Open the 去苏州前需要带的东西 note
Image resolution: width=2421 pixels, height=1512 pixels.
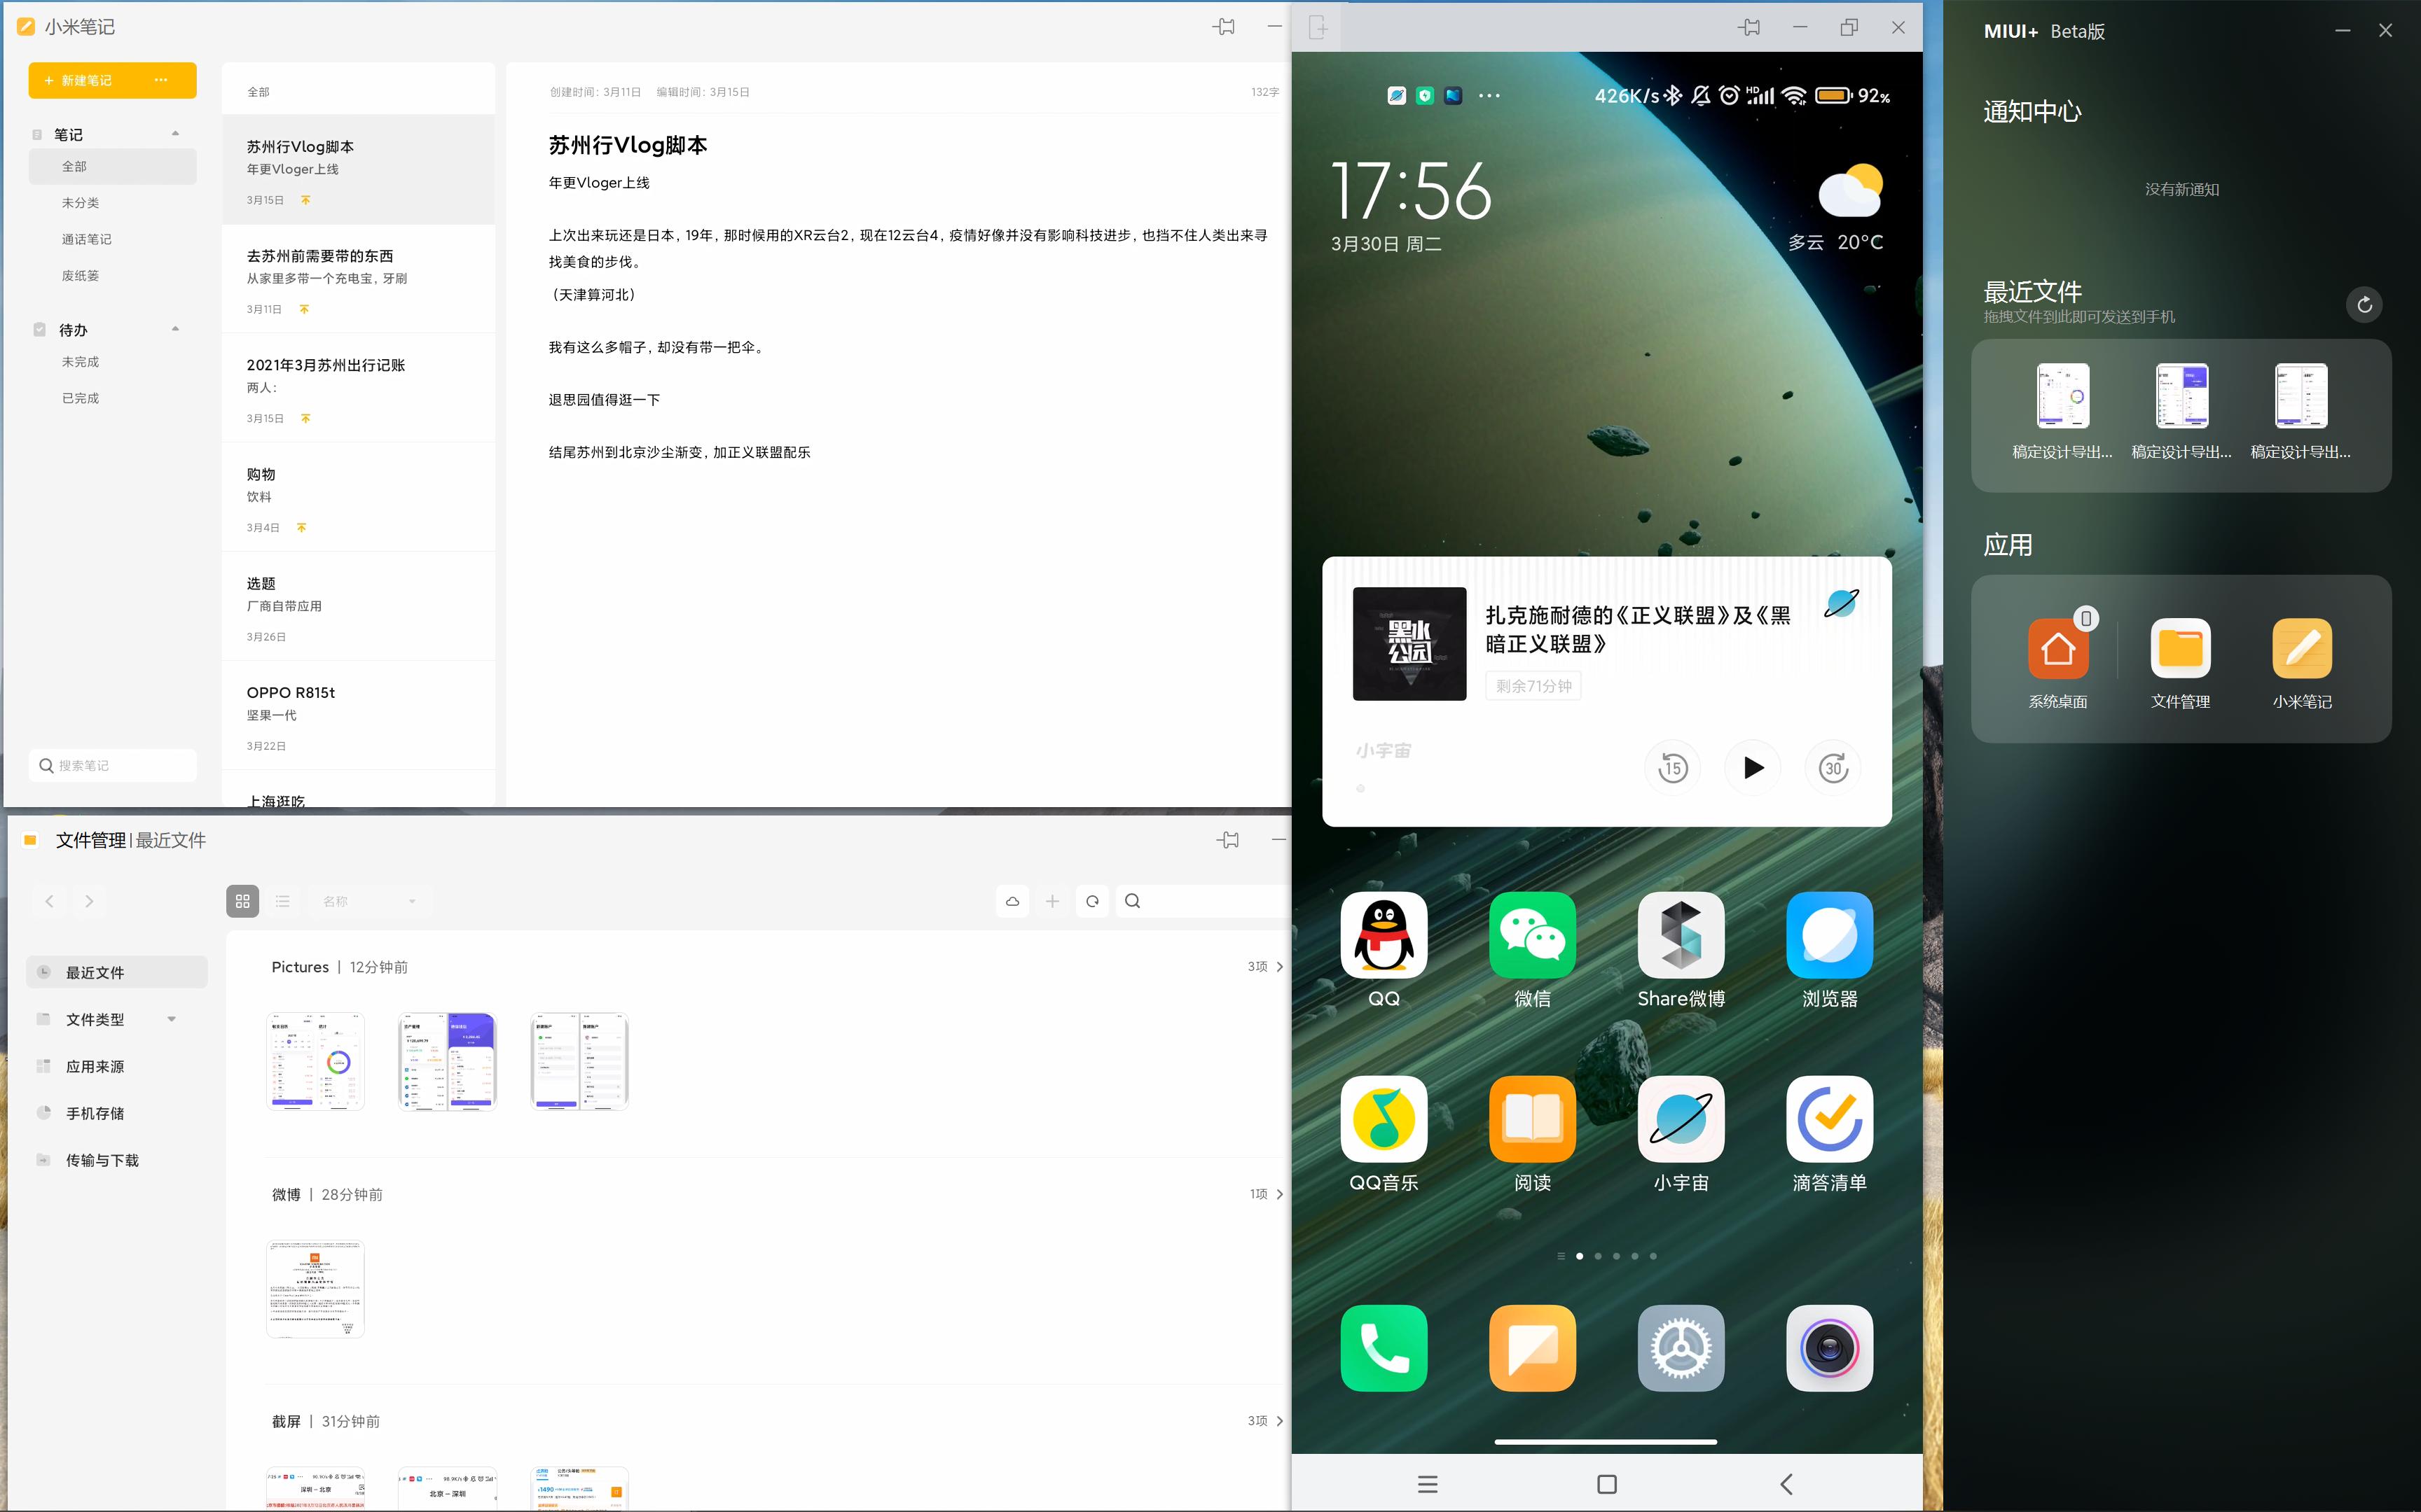click(358, 280)
